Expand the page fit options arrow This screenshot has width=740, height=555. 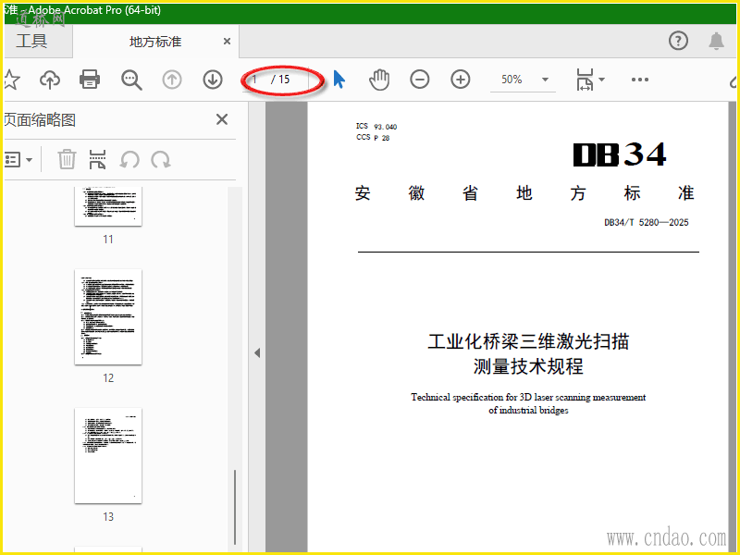pos(602,80)
